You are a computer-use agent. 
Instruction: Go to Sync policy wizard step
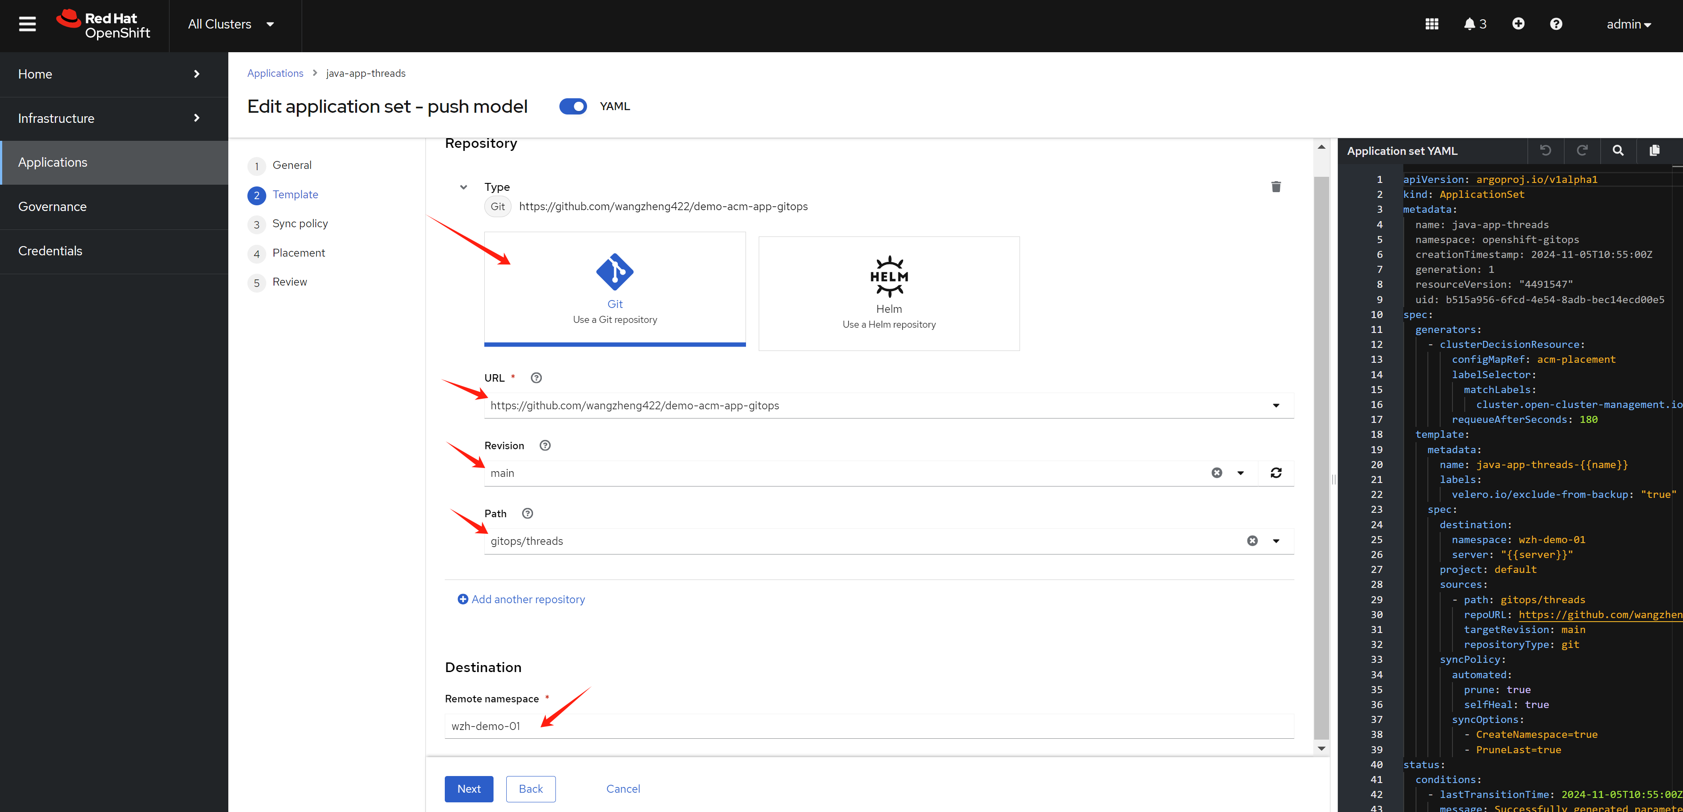coord(300,224)
